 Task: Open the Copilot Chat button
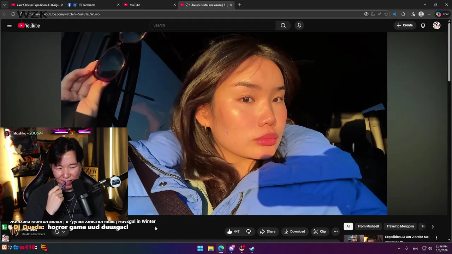point(442,14)
